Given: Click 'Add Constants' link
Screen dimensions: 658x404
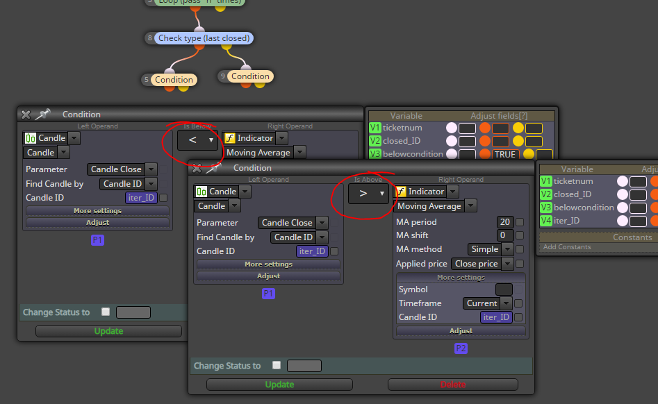Looking at the screenshot, I should (567, 247).
